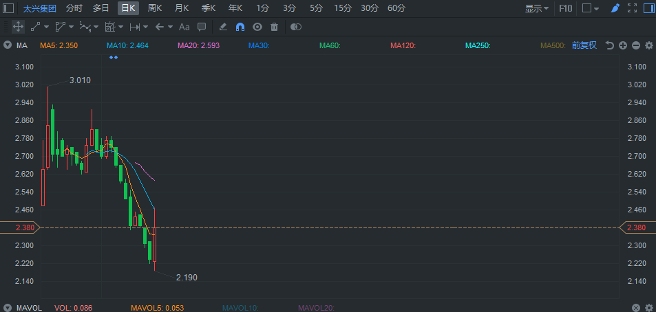This screenshot has width=656, height=312.
Task: Click the blue paintbrush drawing tools icon
Action: pos(615,8)
